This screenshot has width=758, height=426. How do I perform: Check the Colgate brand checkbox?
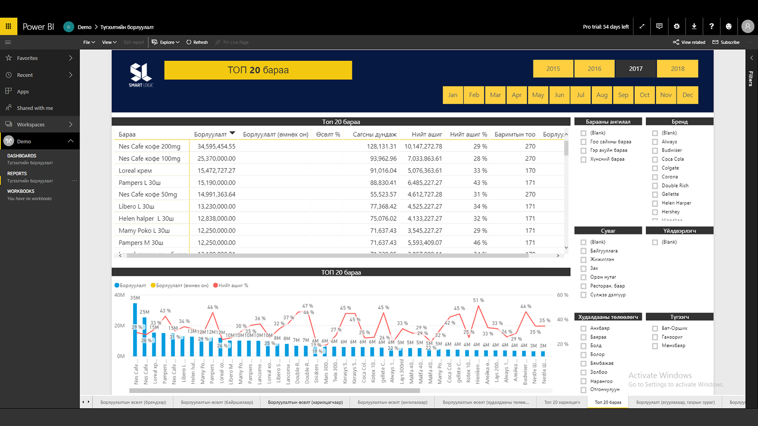click(x=655, y=168)
